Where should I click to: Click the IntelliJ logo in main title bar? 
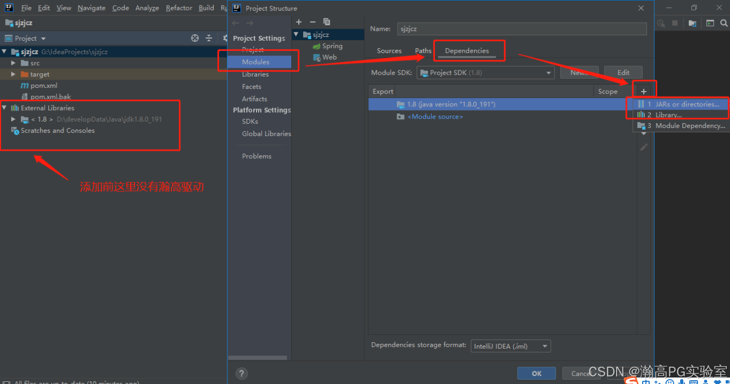[x=9, y=8]
